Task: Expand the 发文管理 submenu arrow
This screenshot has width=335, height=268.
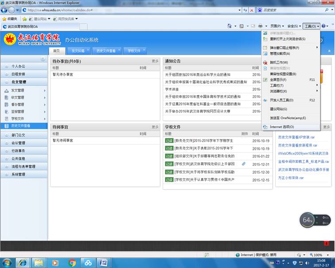Action: point(45,90)
